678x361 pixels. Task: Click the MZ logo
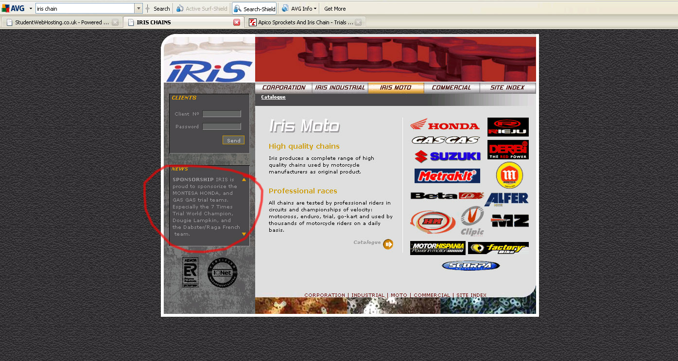pyautogui.click(x=509, y=221)
